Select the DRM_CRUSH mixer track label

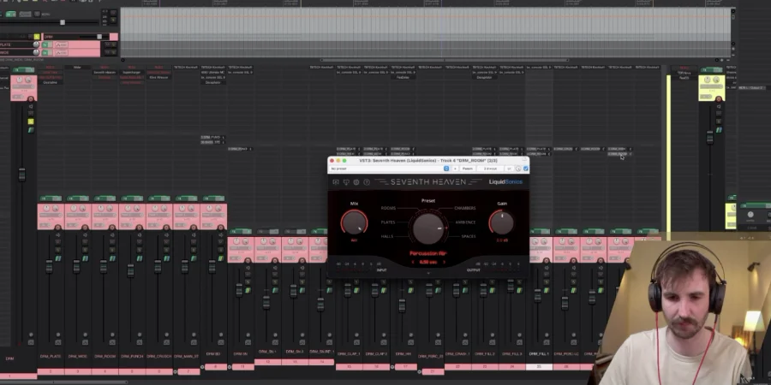point(158,356)
